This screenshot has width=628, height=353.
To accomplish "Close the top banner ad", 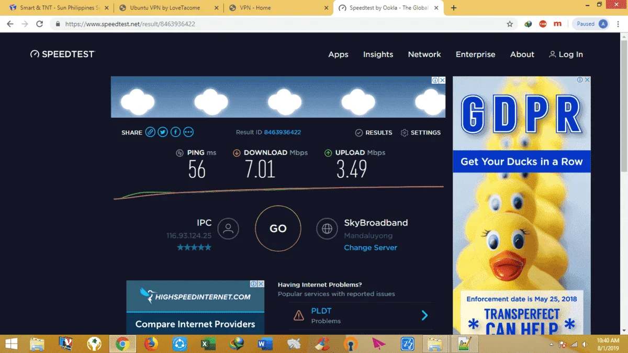I will [442, 80].
